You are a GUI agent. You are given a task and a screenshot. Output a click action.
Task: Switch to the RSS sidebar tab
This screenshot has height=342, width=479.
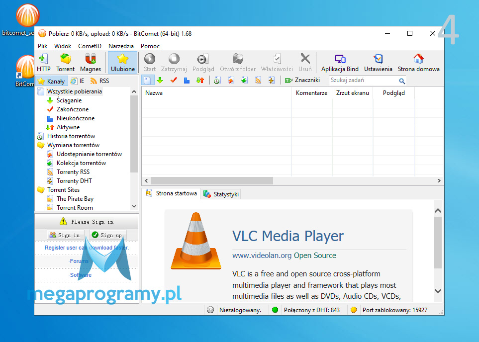(100, 81)
